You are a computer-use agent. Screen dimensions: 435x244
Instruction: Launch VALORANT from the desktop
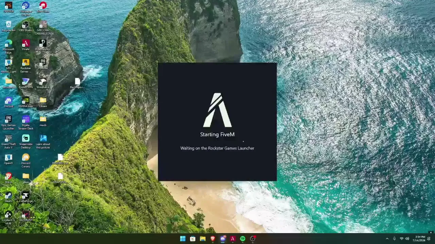coord(25,216)
